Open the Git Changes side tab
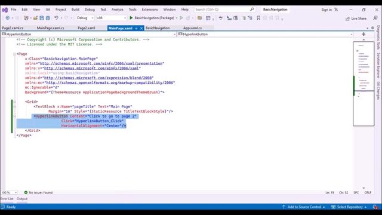The image size is (382, 215). (x=378, y=90)
